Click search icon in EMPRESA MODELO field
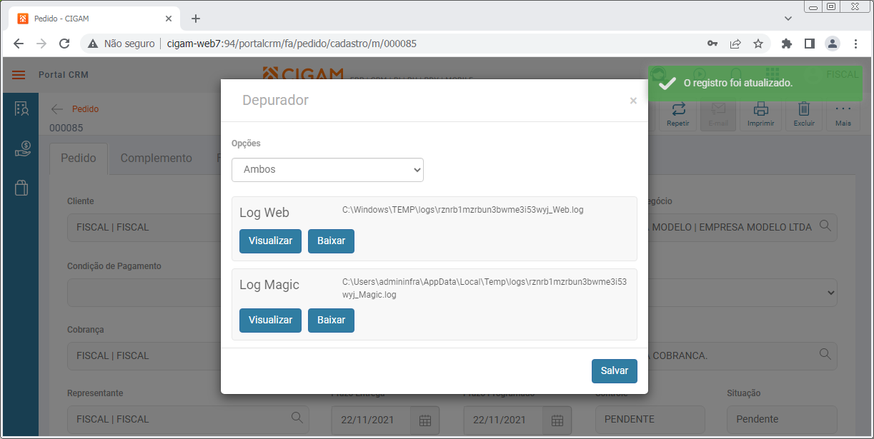This screenshot has height=439, width=874. [825, 226]
